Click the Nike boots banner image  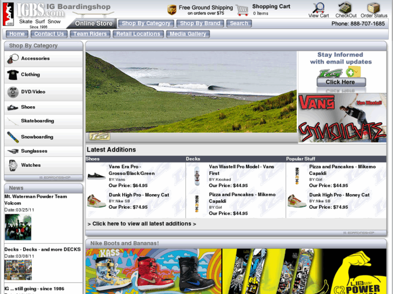point(154,271)
